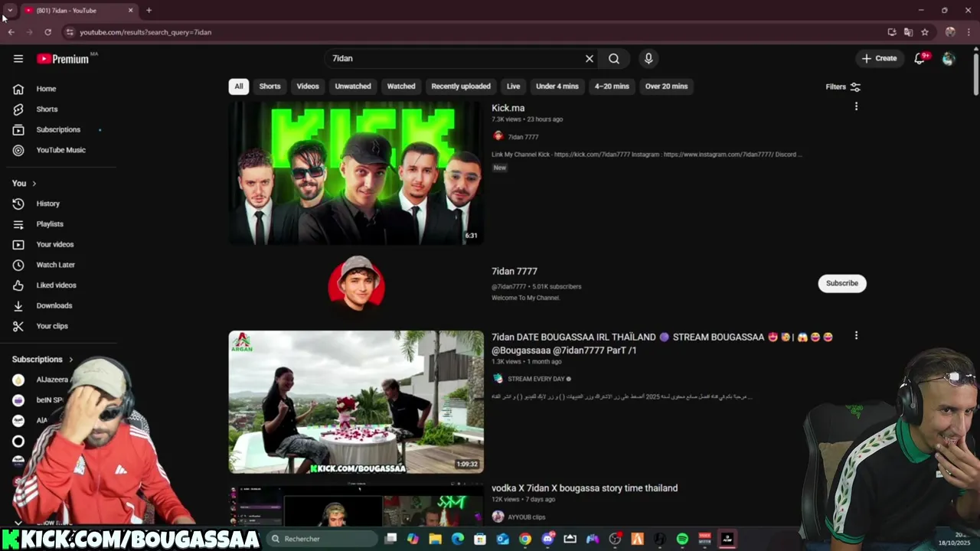Select the Under 4 mins chip
980x551 pixels.
click(557, 86)
